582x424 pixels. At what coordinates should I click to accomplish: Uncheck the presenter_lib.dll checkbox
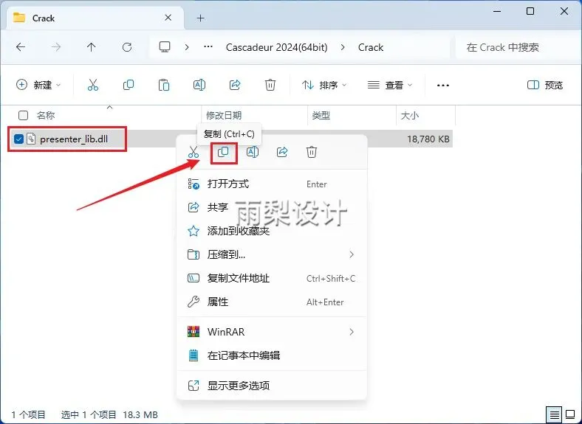click(18, 139)
